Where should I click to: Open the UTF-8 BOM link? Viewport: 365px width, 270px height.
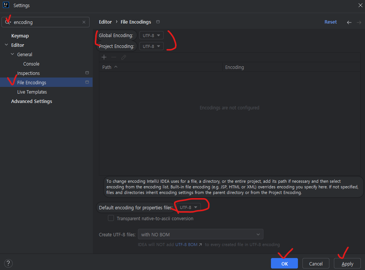click(186, 245)
